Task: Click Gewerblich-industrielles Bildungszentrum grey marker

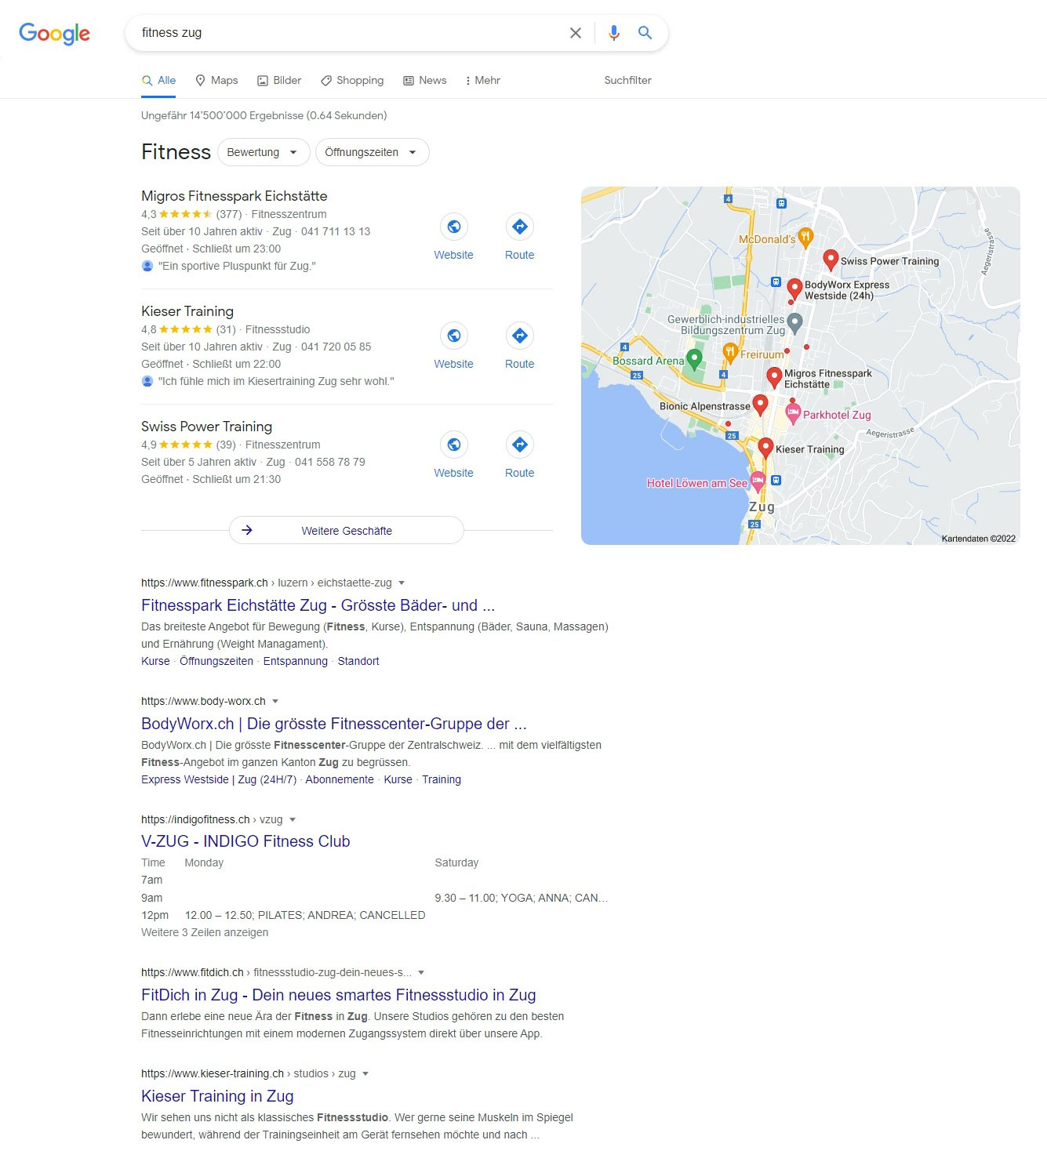Action: click(794, 321)
